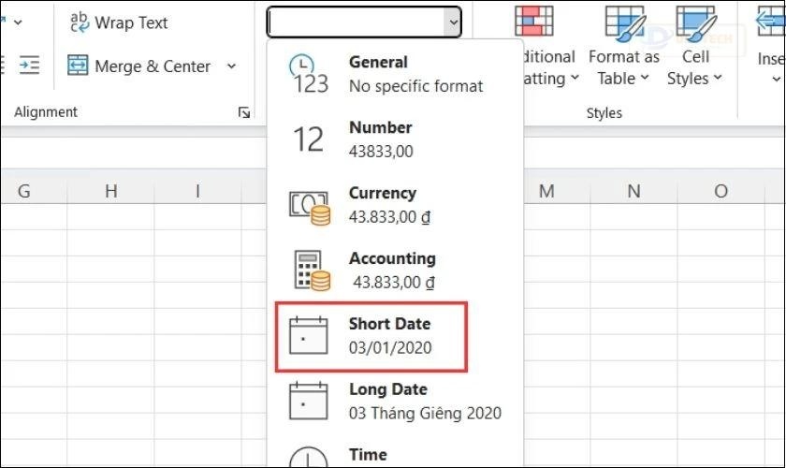786x468 pixels.
Task: Click the Merge & Center button
Action: pyautogui.click(x=139, y=66)
